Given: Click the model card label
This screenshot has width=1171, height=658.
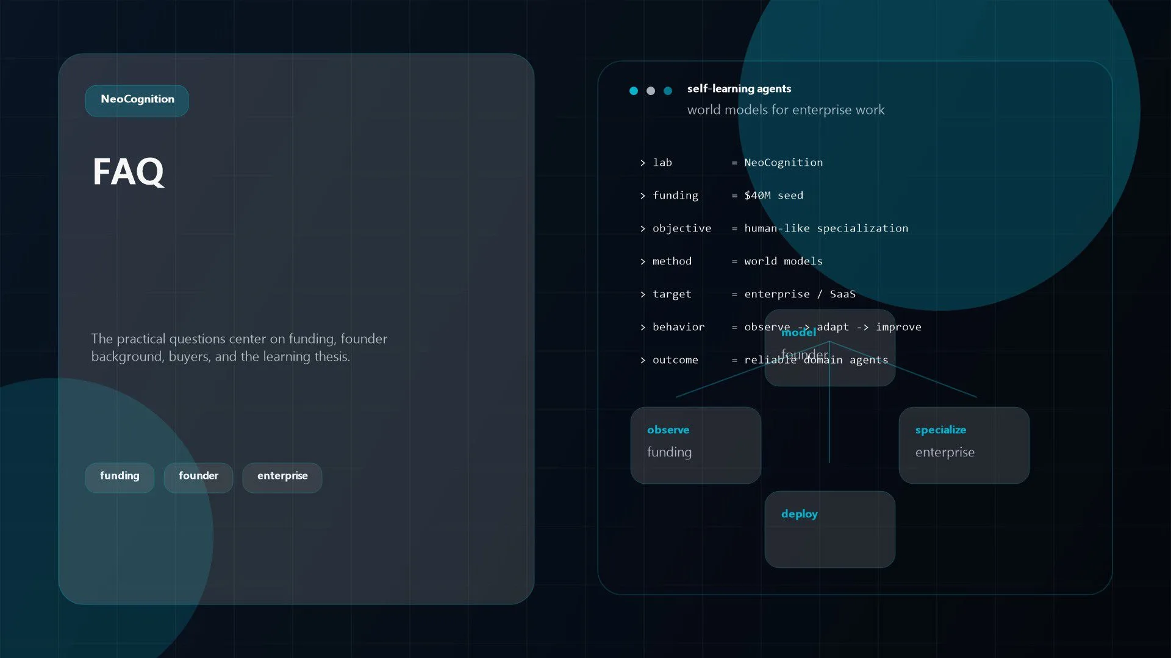Looking at the screenshot, I should [798, 333].
